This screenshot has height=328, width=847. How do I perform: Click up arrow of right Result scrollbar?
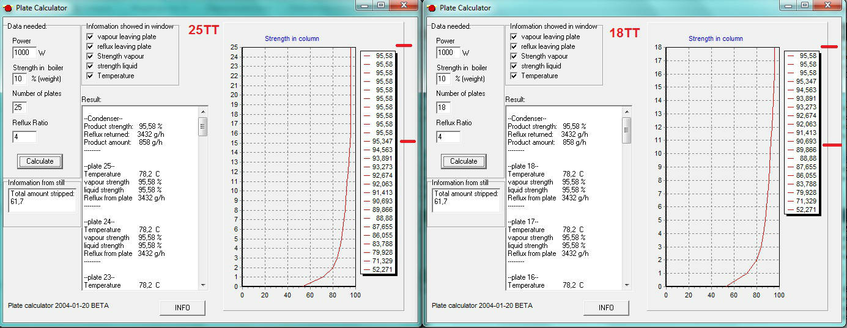coord(627,111)
